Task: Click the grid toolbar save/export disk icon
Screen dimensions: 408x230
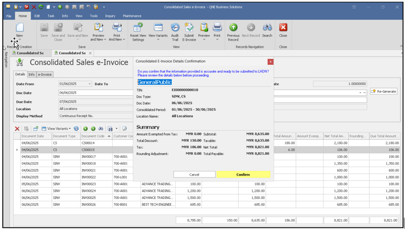Action: [110, 128]
